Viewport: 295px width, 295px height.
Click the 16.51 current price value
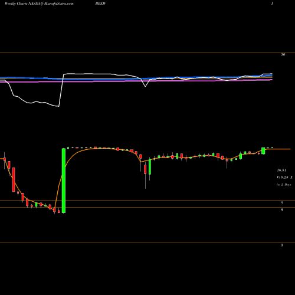point(281,170)
